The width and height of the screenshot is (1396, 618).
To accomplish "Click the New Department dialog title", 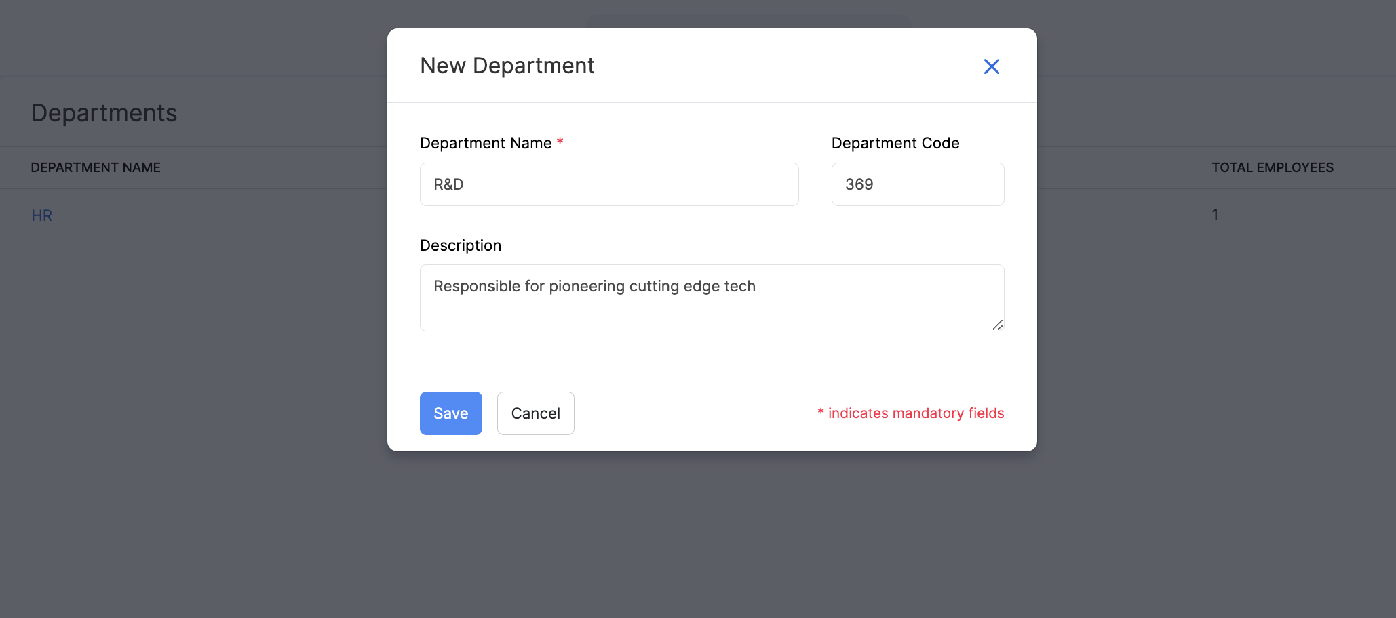I will click(507, 65).
